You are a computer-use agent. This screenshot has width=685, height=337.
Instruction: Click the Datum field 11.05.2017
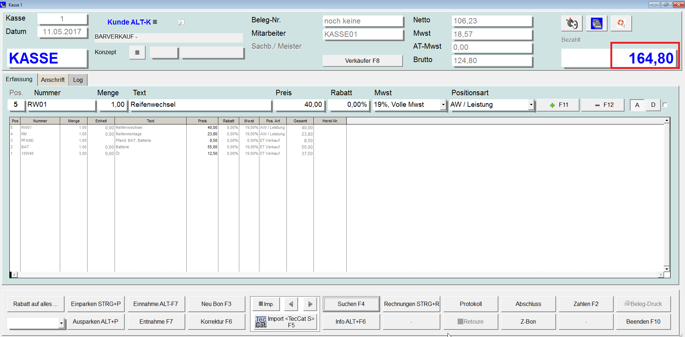[62, 32]
